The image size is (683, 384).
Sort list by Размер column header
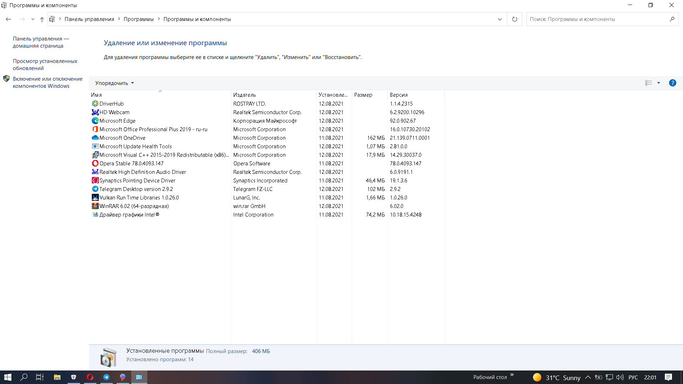(363, 95)
